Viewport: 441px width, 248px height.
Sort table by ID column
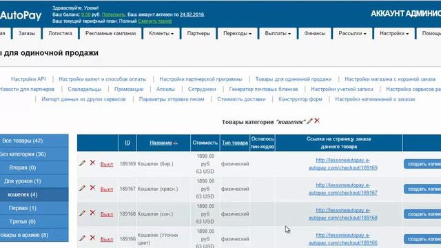click(x=127, y=143)
